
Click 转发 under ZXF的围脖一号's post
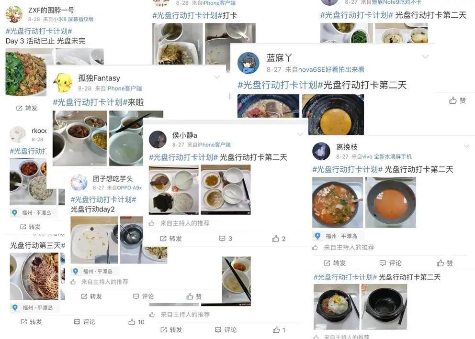click(27, 108)
